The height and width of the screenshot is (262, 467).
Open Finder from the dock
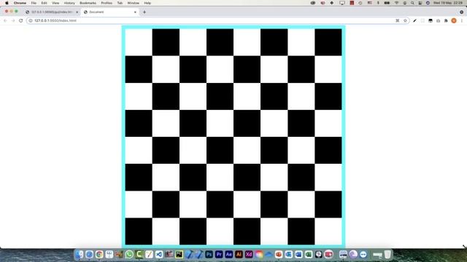pos(80,255)
